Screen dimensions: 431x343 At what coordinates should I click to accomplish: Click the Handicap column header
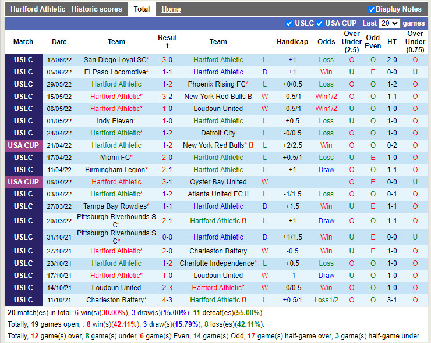click(x=292, y=42)
